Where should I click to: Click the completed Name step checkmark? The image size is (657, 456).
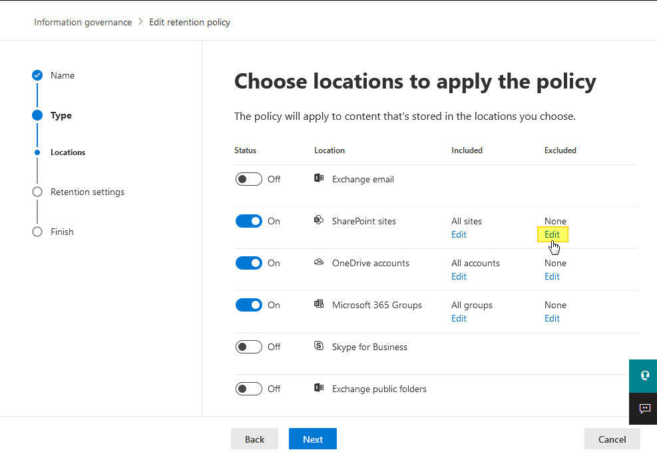point(37,75)
